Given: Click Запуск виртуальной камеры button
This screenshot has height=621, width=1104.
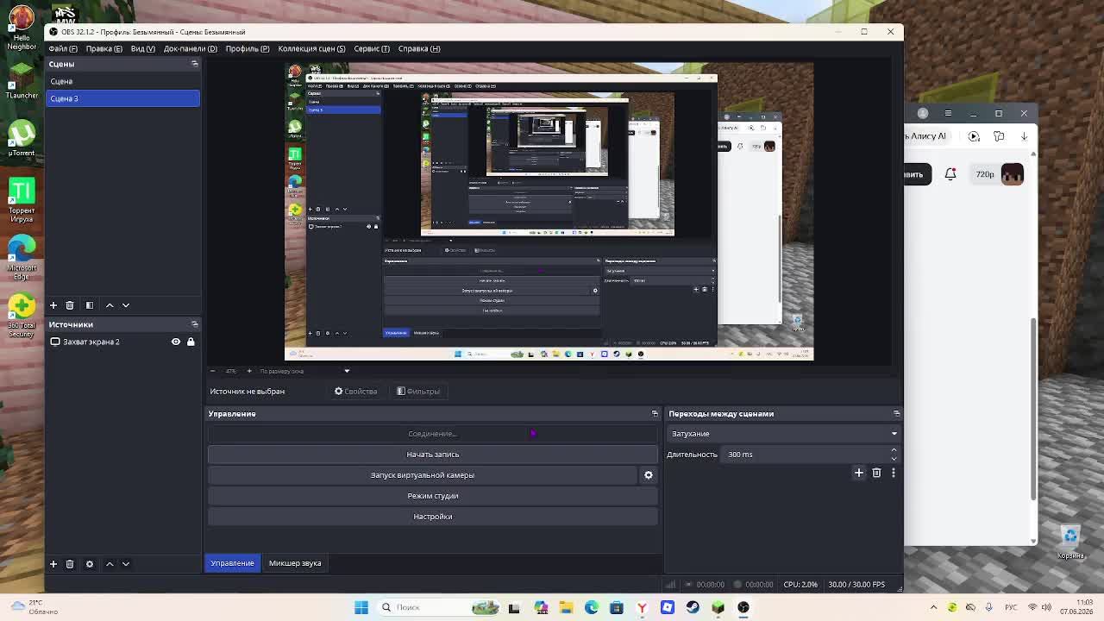Looking at the screenshot, I should [423, 475].
